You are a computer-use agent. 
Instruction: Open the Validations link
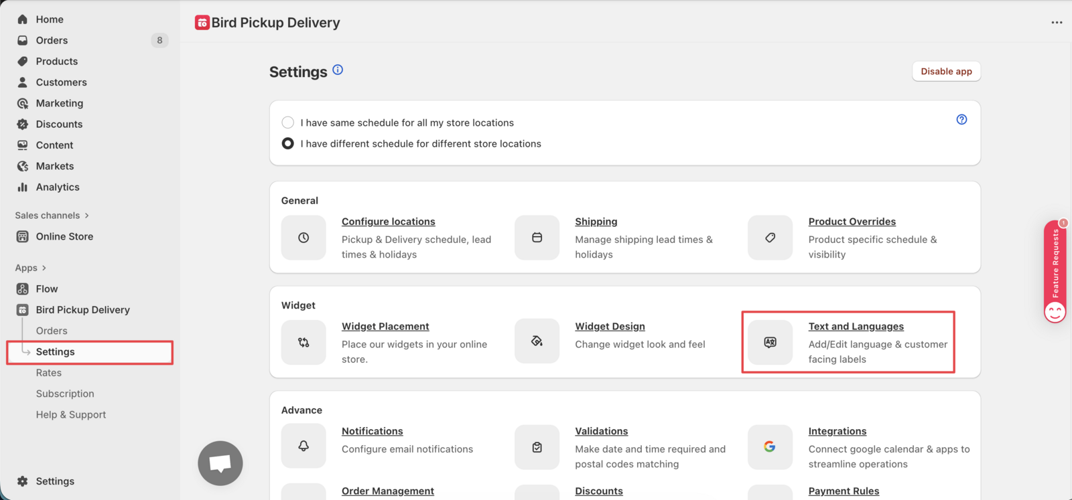[602, 431]
